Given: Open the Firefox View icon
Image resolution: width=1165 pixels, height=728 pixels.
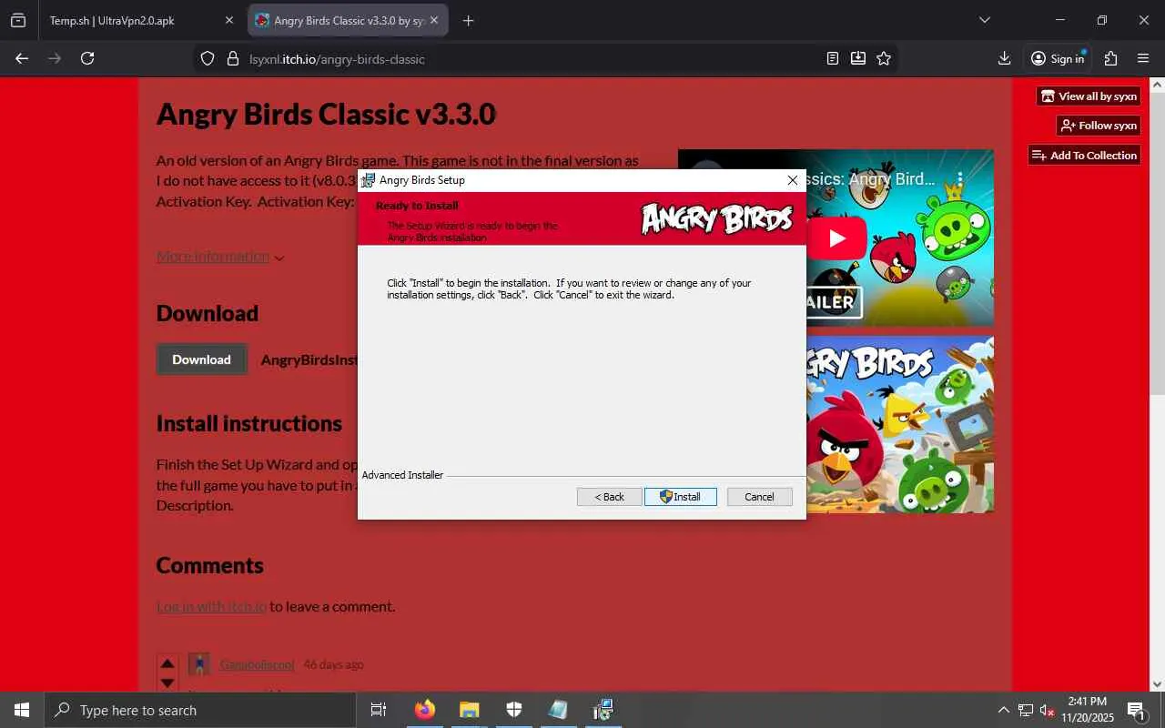Looking at the screenshot, I should (x=18, y=20).
